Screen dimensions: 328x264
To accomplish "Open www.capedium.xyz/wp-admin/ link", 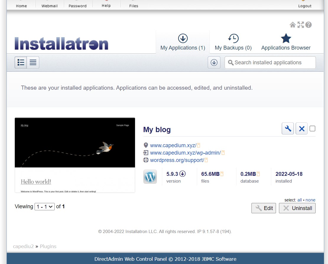I will tap(185, 153).
